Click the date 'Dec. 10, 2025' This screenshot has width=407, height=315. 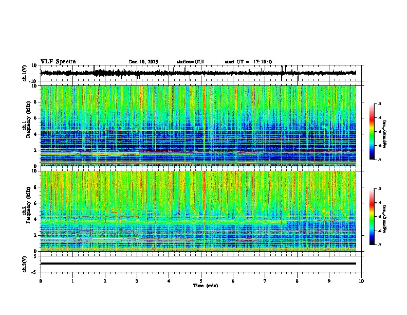pos(143,62)
